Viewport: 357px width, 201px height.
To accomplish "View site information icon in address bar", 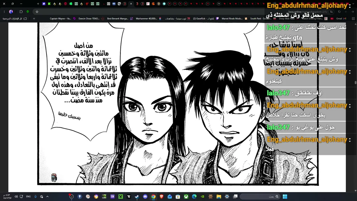I will point(331,12).
